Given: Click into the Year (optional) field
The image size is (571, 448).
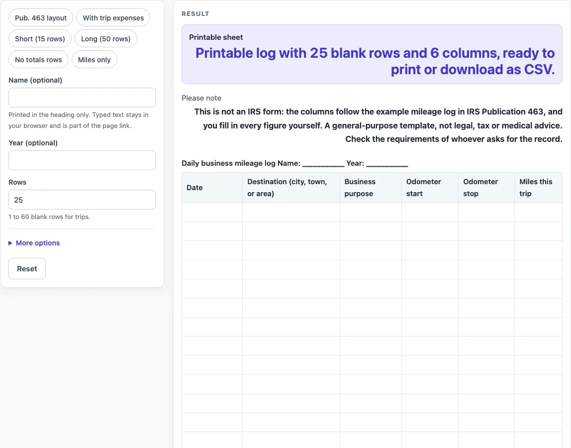Looking at the screenshot, I should click(82, 160).
